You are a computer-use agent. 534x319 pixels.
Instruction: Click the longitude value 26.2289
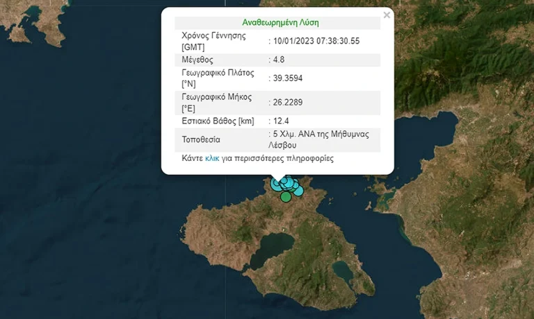[287, 102]
